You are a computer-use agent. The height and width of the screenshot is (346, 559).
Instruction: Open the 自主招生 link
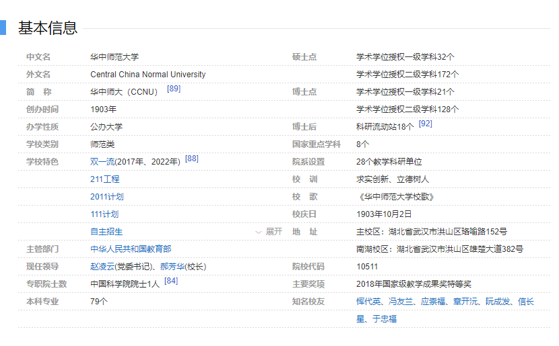(x=106, y=232)
